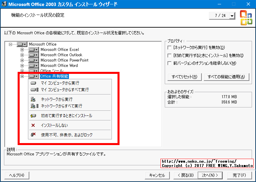Expand the Office 共有機能 node
256x182 pixels.
point(22,76)
